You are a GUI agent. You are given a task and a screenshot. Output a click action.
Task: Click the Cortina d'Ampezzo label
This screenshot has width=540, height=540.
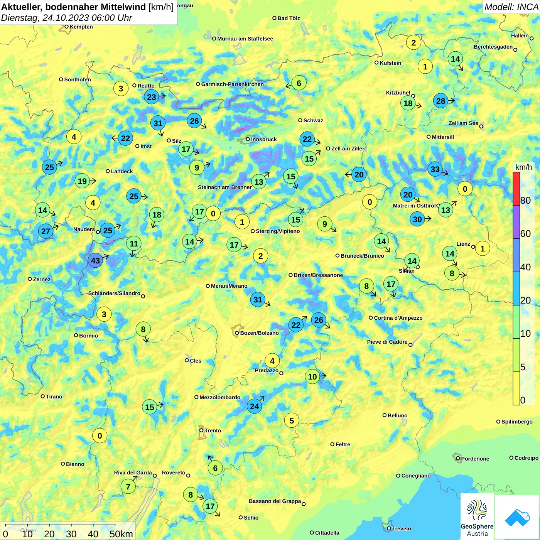(398, 318)
